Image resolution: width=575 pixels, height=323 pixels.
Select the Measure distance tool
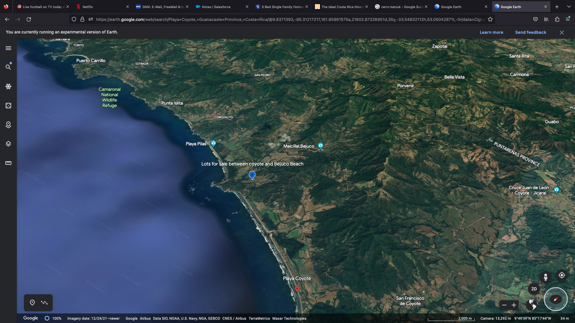pos(8,163)
